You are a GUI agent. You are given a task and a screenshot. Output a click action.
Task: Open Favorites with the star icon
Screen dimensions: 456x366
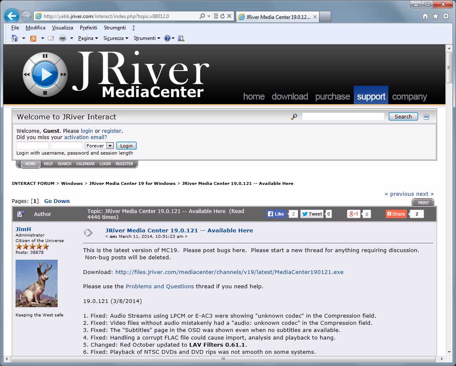pos(435,16)
